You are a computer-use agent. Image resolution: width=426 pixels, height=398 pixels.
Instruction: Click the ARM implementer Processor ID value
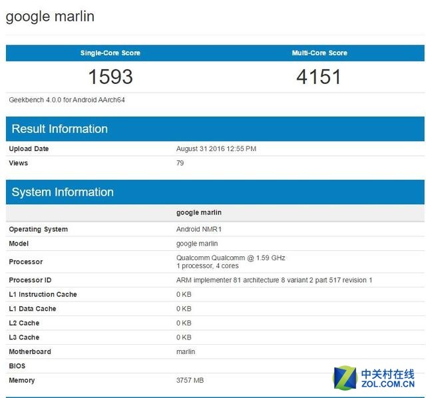point(274,280)
